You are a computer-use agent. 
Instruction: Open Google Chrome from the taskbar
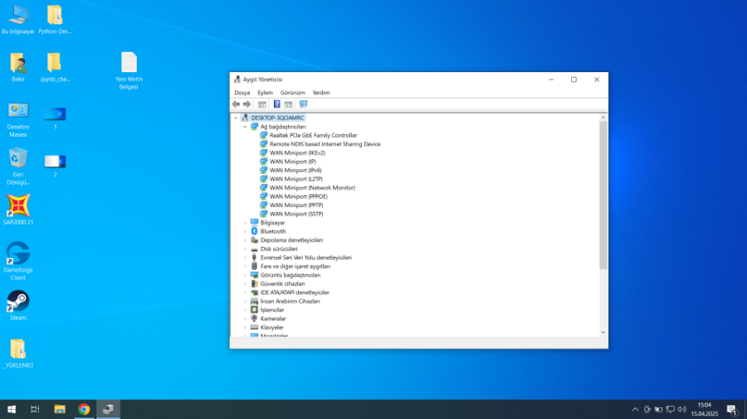tap(84, 409)
